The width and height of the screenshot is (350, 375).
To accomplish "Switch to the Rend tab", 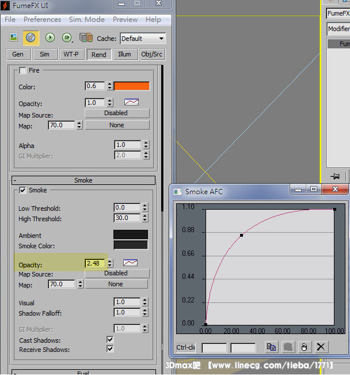I will (99, 55).
